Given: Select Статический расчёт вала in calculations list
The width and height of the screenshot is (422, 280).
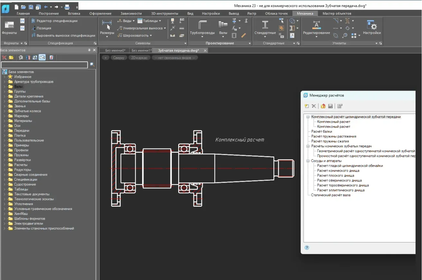Looking at the screenshot, I should pos(331,195).
